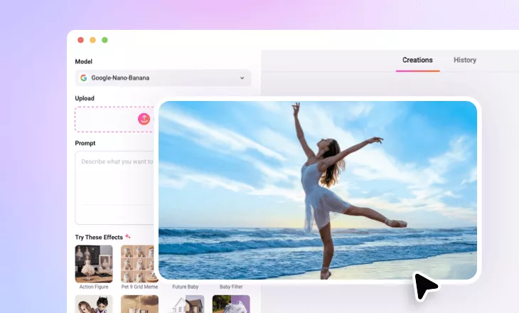Click the red close window button
The width and height of the screenshot is (519, 313).
tap(80, 40)
